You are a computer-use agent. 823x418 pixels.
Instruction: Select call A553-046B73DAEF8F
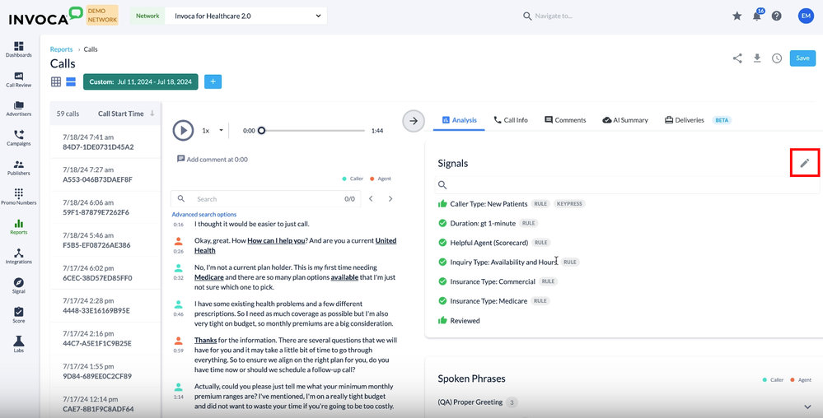click(x=105, y=174)
